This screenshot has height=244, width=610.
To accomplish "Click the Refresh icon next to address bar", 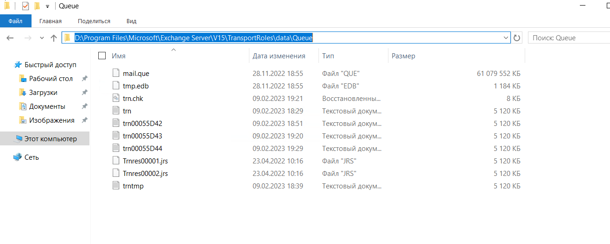I will pos(517,38).
